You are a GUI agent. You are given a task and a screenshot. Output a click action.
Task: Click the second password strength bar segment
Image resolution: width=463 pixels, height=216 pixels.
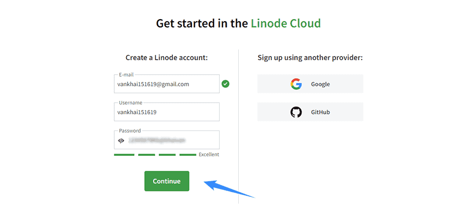click(x=146, y=155)
